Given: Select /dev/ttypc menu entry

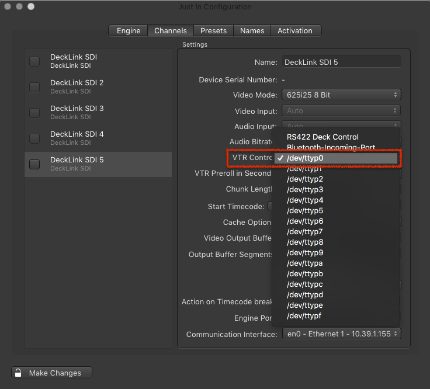Looking at the screenshot, I should tap(336, 284).
